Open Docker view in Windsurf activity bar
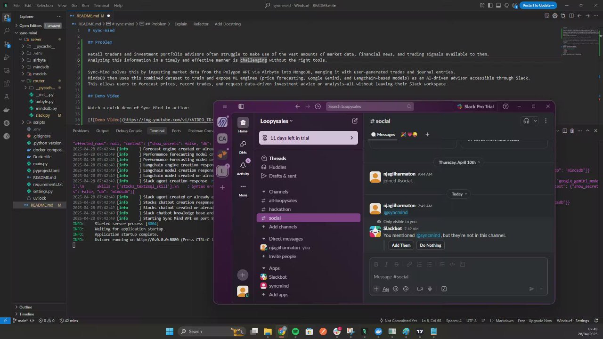 [x=7, y=110]
